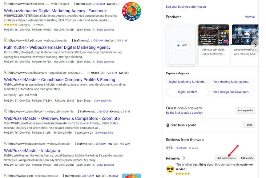Click the shield icon next to crunchbase.com URL

(6, 73)
